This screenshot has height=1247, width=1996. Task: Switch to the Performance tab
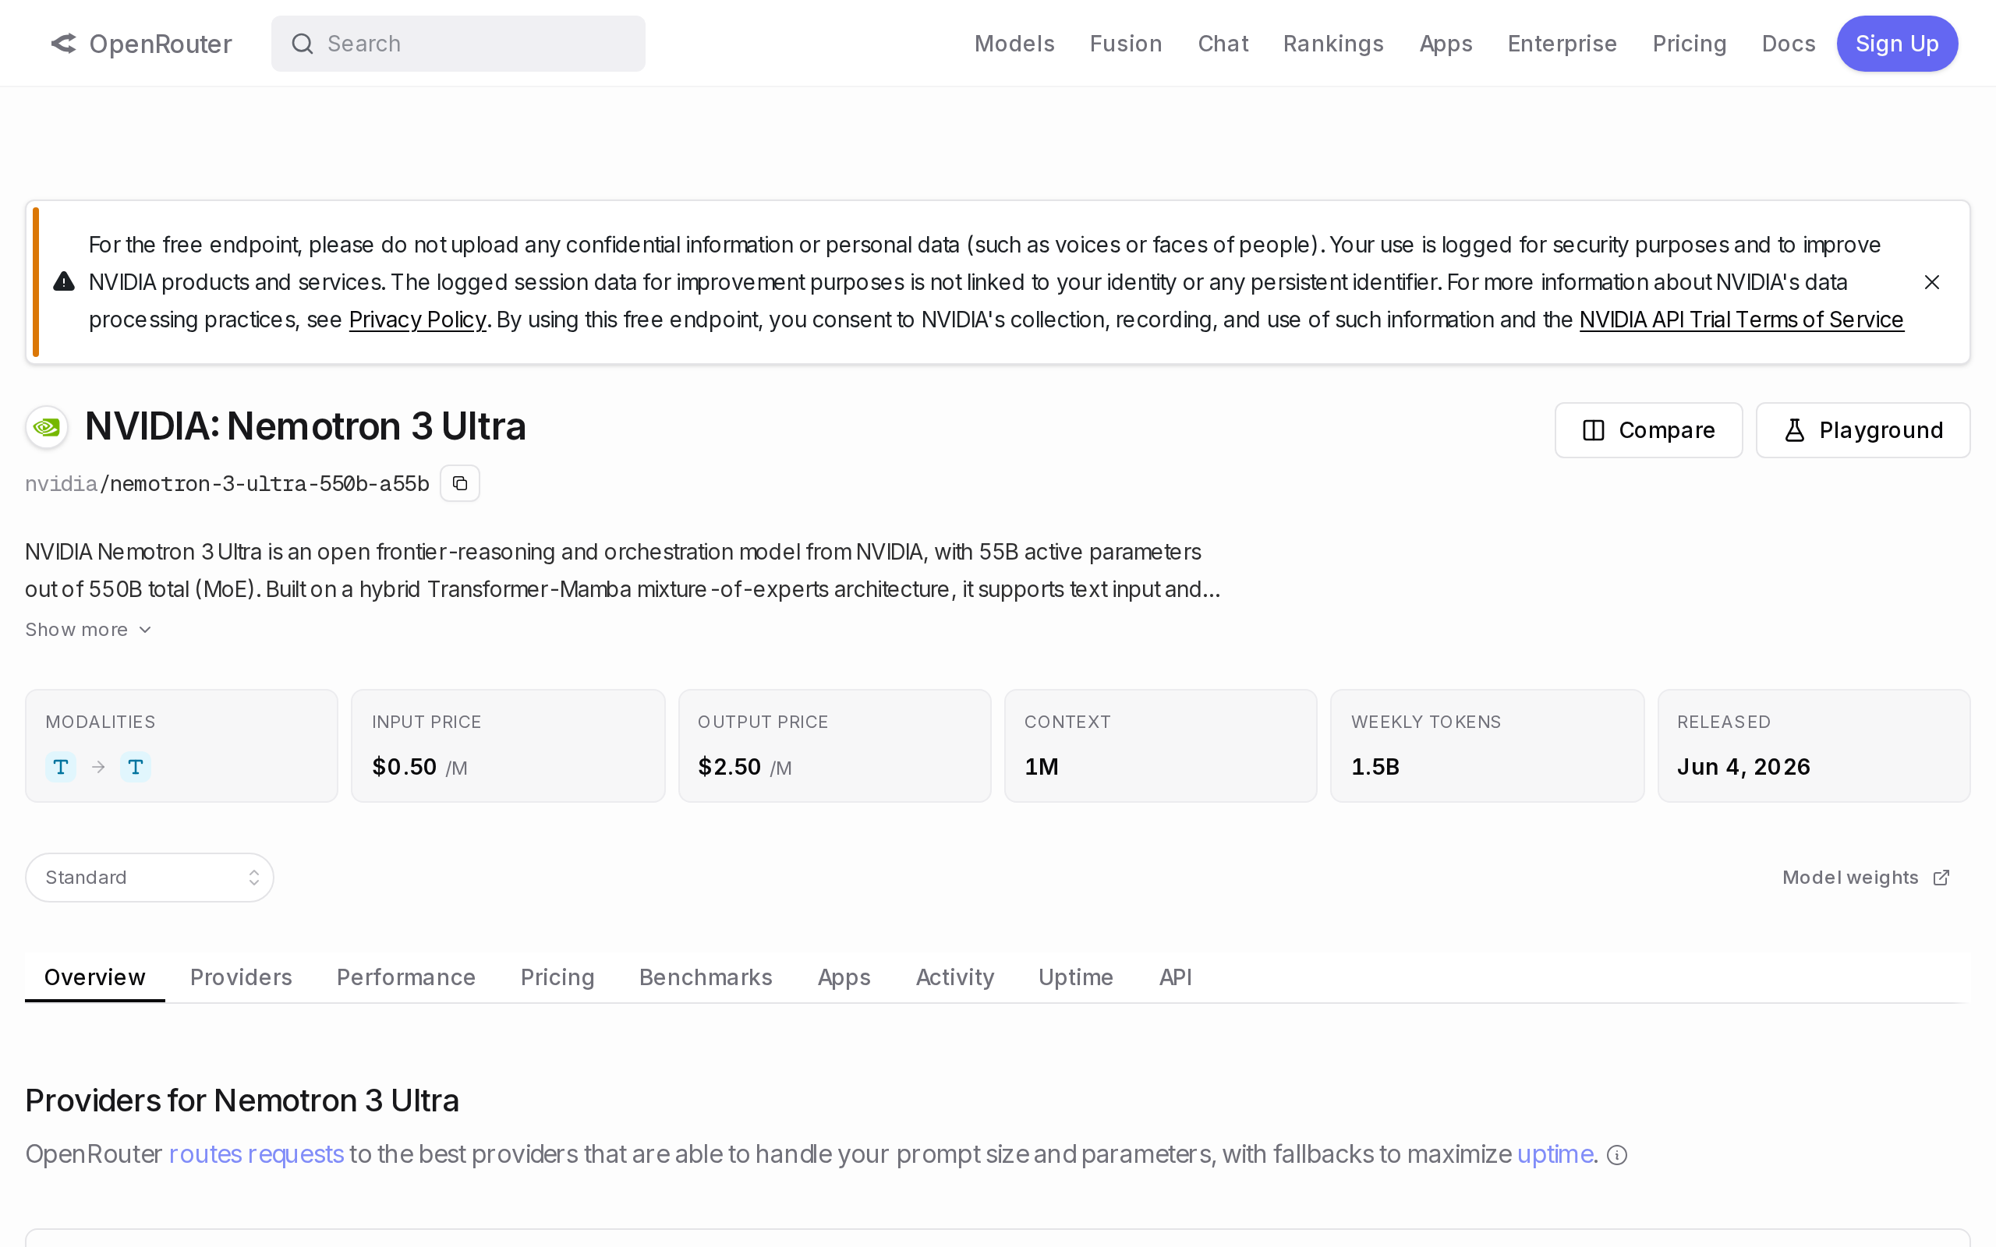click(x=405, y=977)
